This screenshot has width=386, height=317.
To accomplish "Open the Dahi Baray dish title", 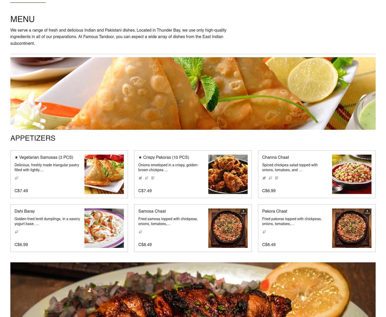I will [x=25, y=211].
